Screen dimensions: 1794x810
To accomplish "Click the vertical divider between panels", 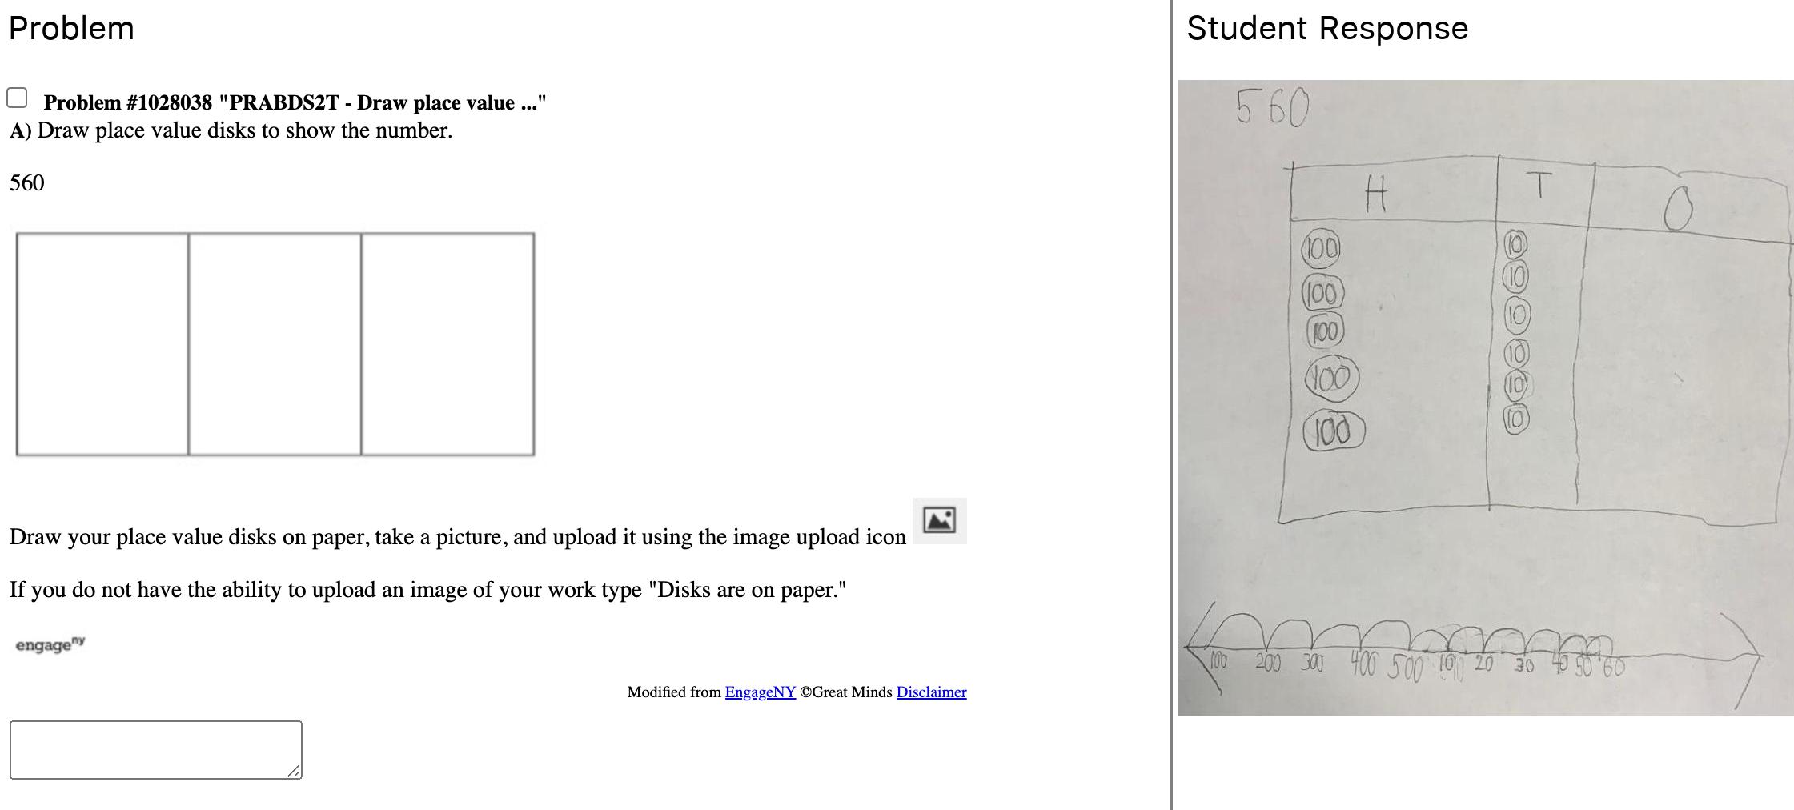I will [1172, 405].
